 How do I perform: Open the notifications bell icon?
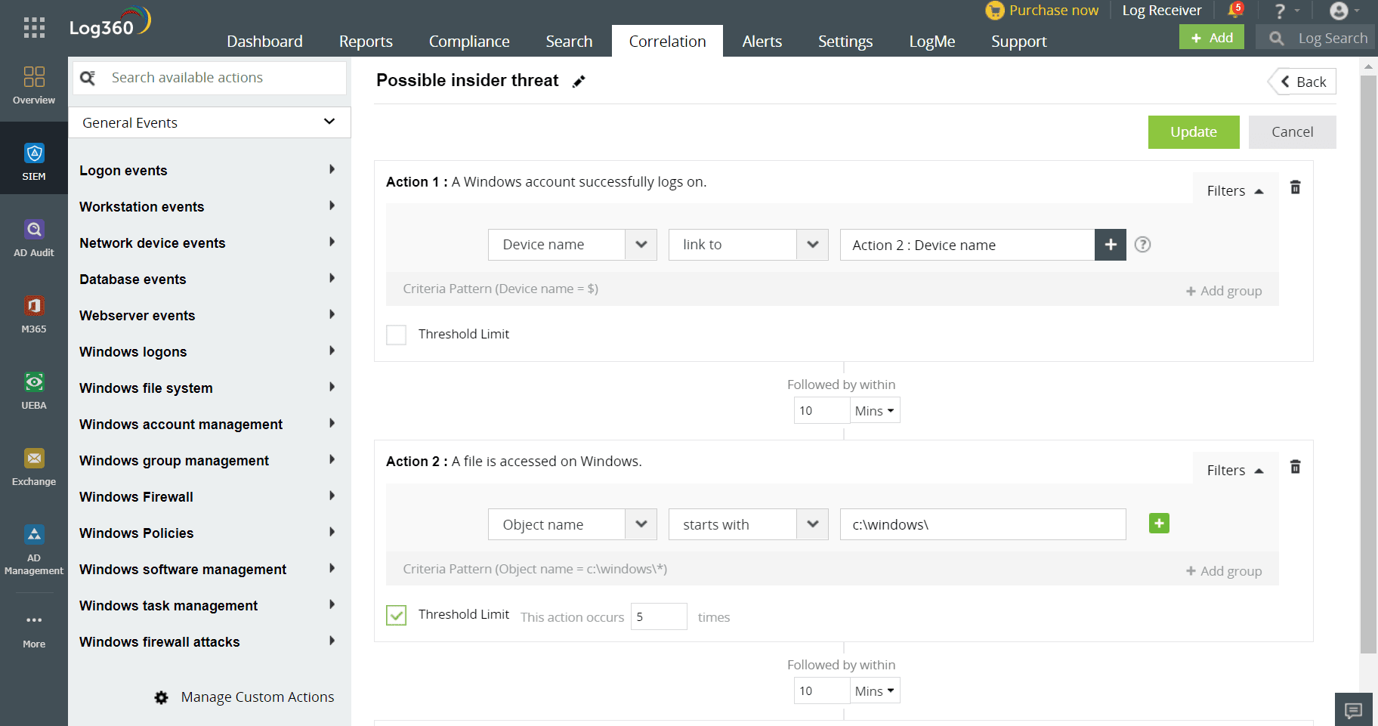click(x=1234, y=11)
